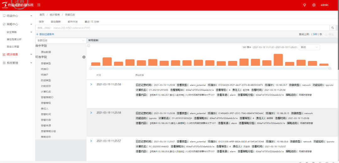Click the 统计报表 breadcrumb link

tap(55, 15)
